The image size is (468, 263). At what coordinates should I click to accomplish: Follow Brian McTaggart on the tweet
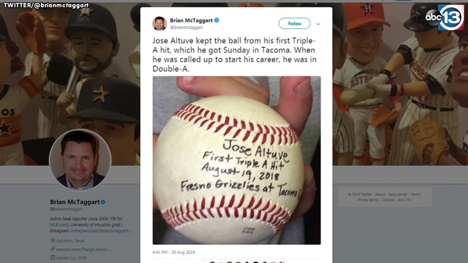294,23
